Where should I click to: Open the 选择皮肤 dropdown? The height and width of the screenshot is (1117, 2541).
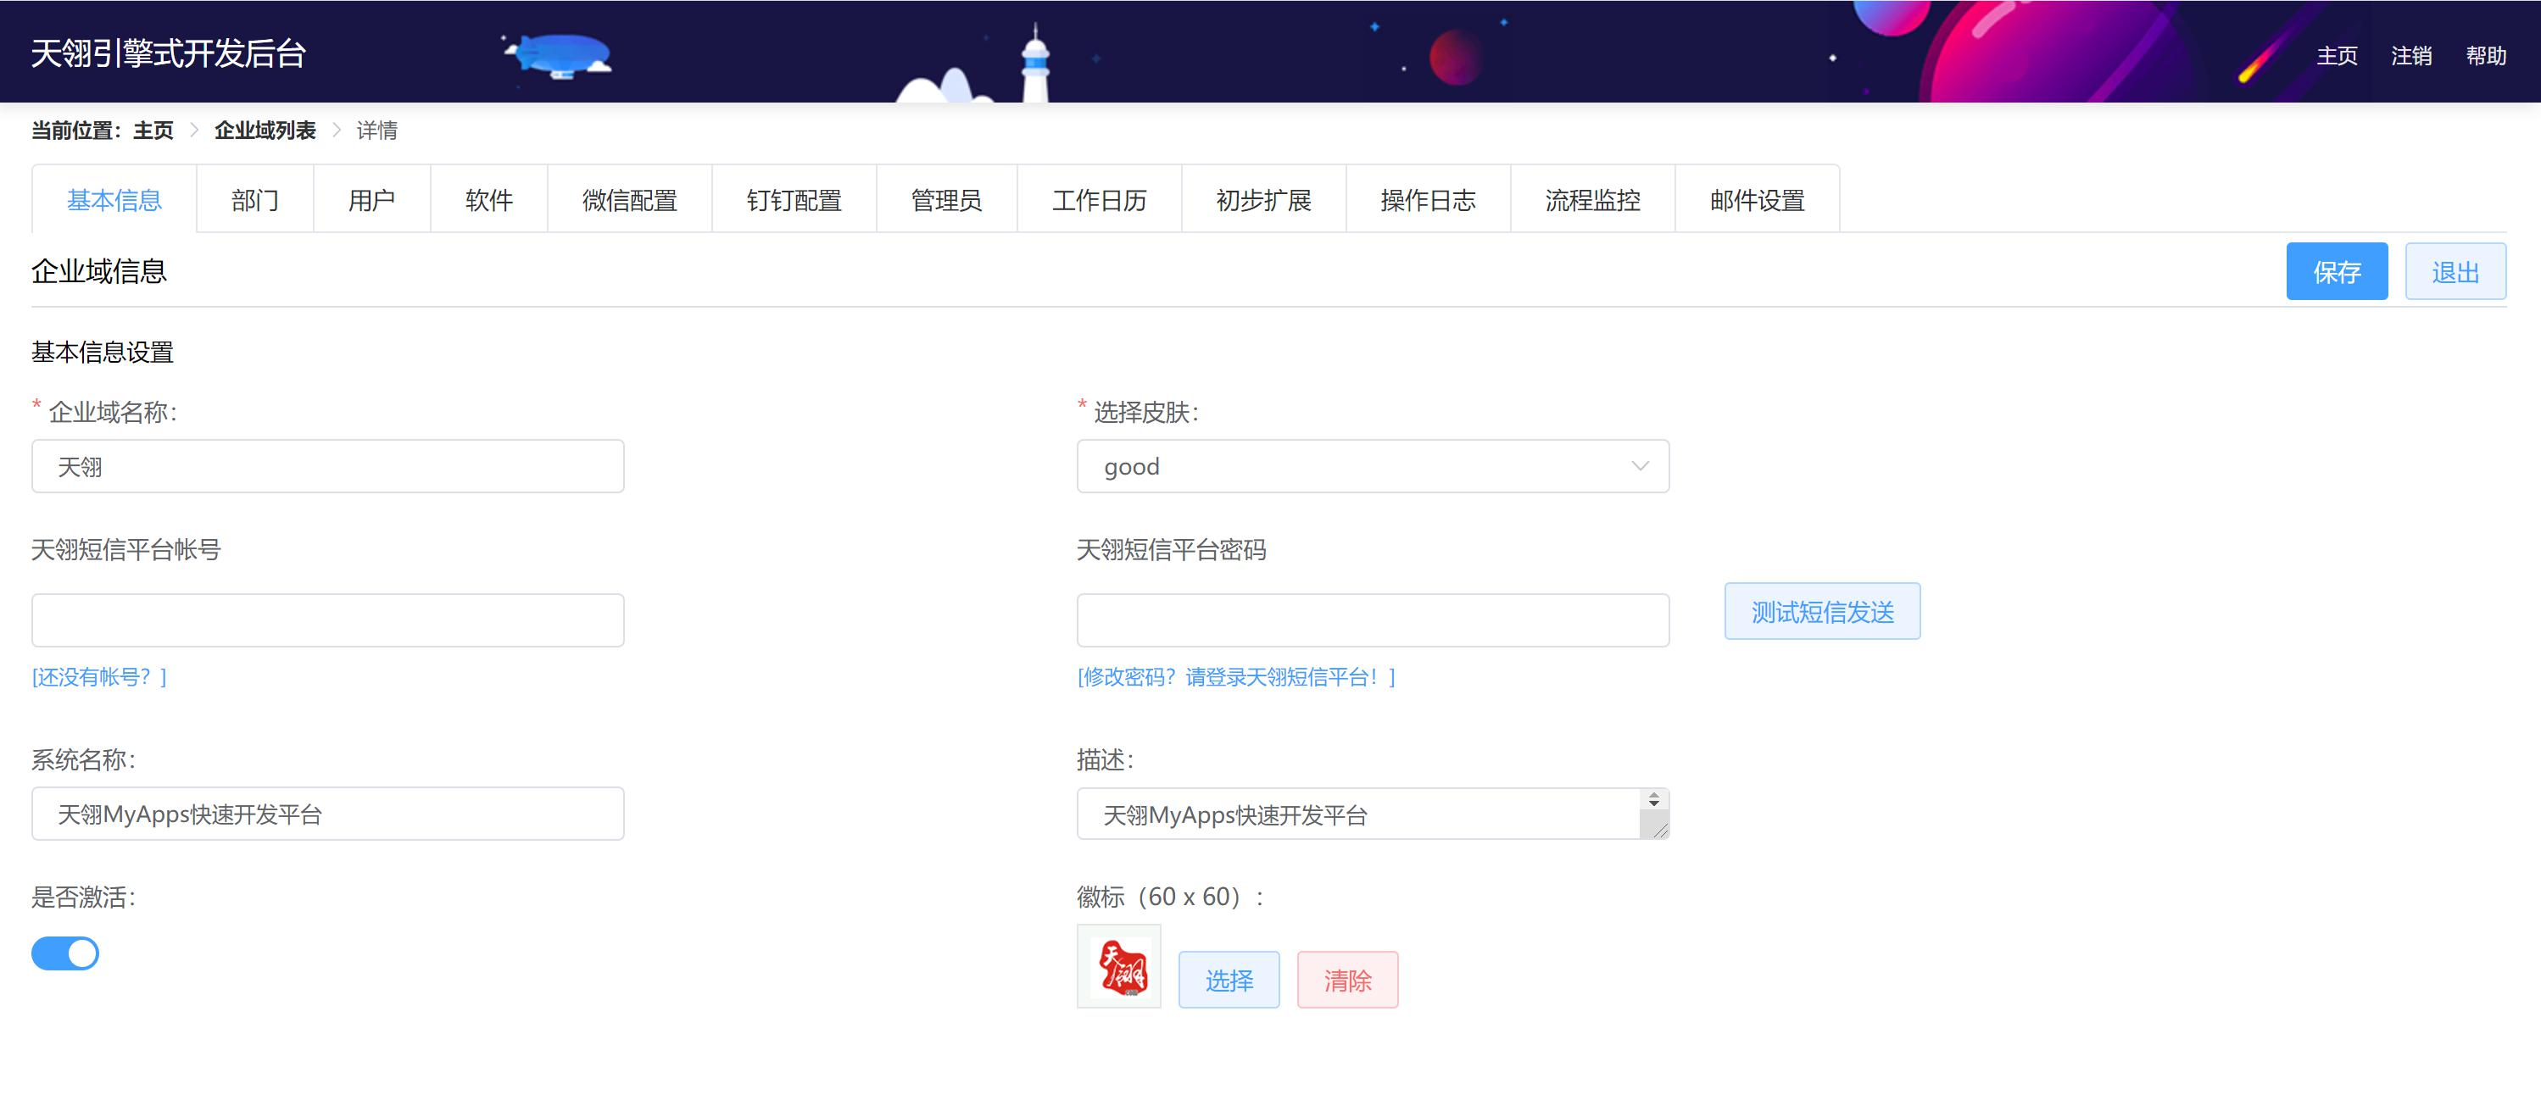1372,465
